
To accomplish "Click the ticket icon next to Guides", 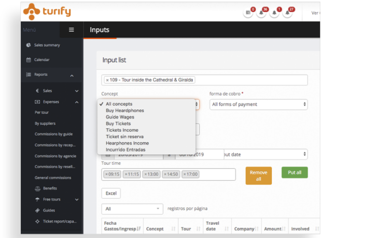I will tap(37, 210).
